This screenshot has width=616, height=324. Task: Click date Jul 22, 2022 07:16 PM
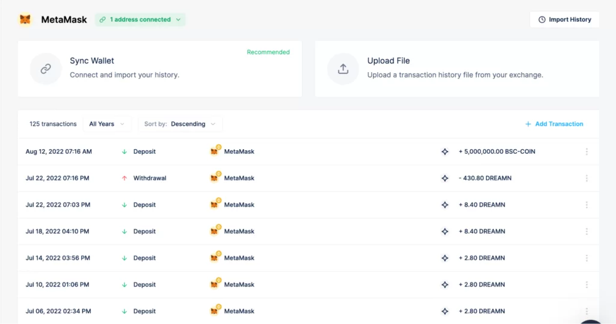coord(57,179)
